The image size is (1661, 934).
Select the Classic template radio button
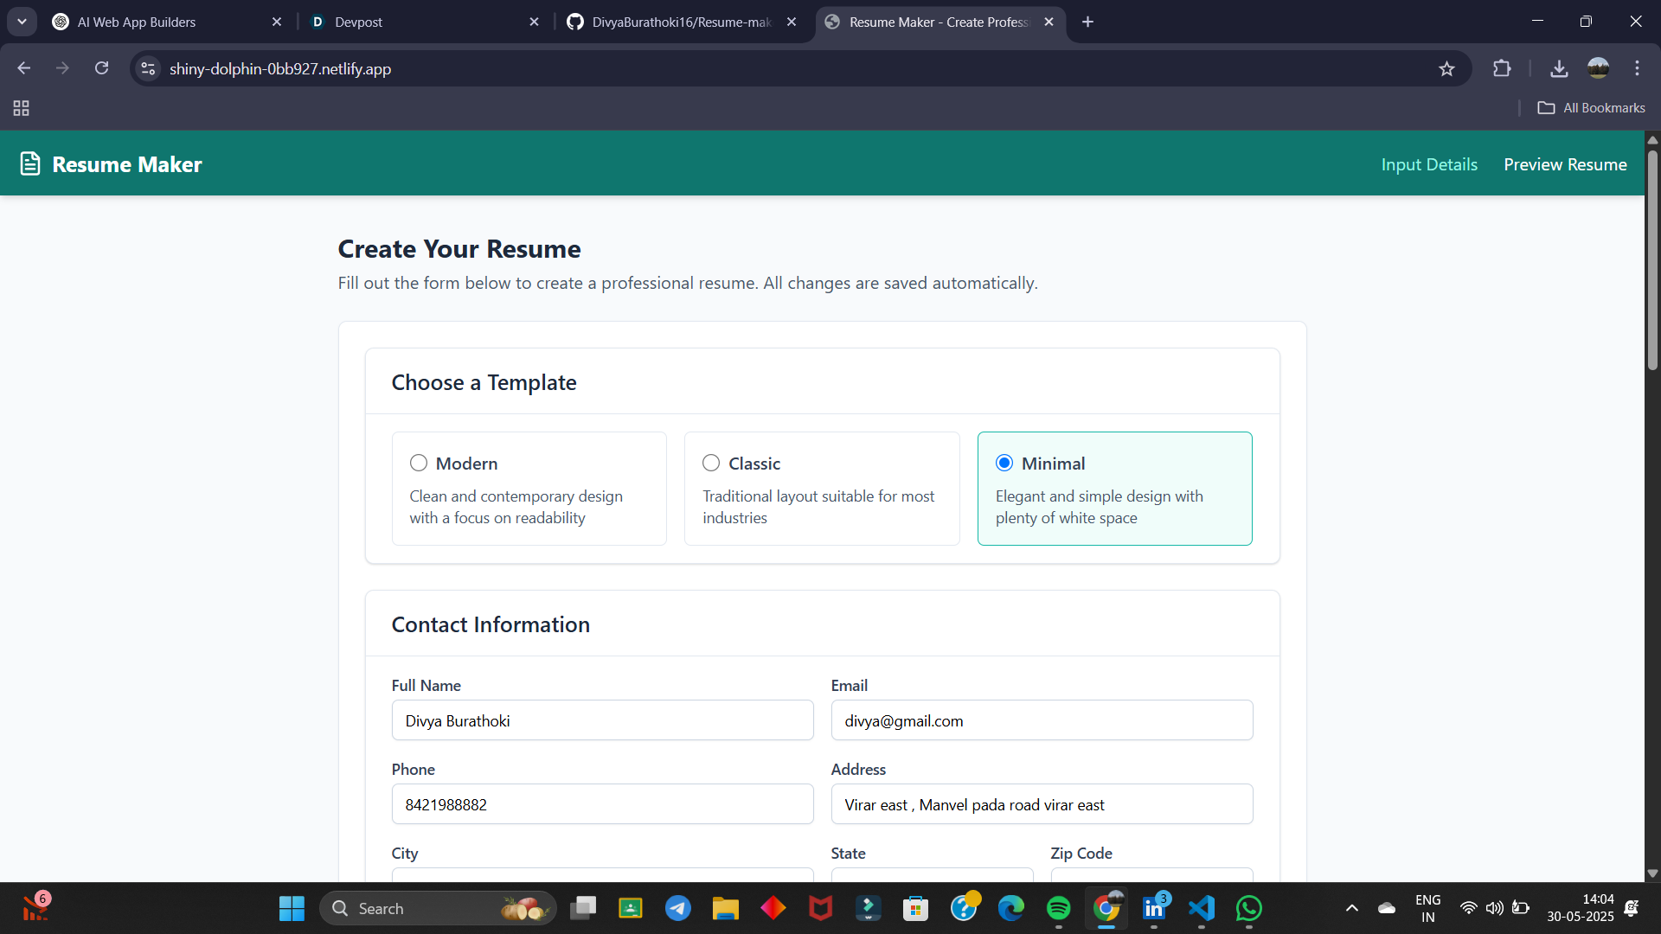coord(711,464)
